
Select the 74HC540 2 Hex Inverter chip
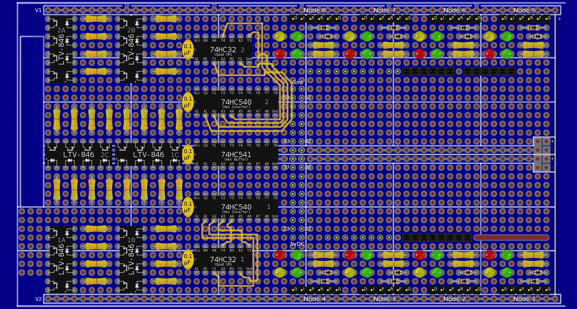click(236, 102)
